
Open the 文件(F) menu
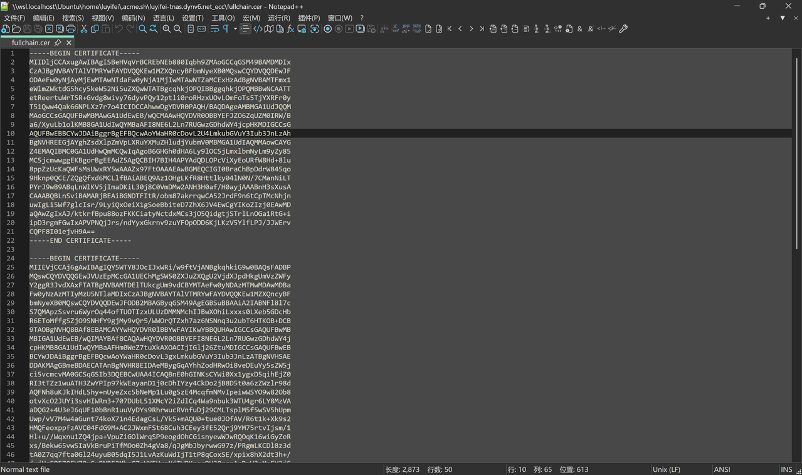(14, 18)
